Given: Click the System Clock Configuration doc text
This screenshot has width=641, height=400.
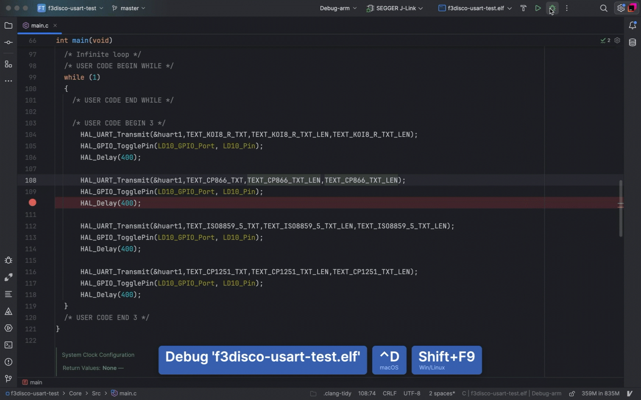Looking at the screenshot, I should click(98, 355).
